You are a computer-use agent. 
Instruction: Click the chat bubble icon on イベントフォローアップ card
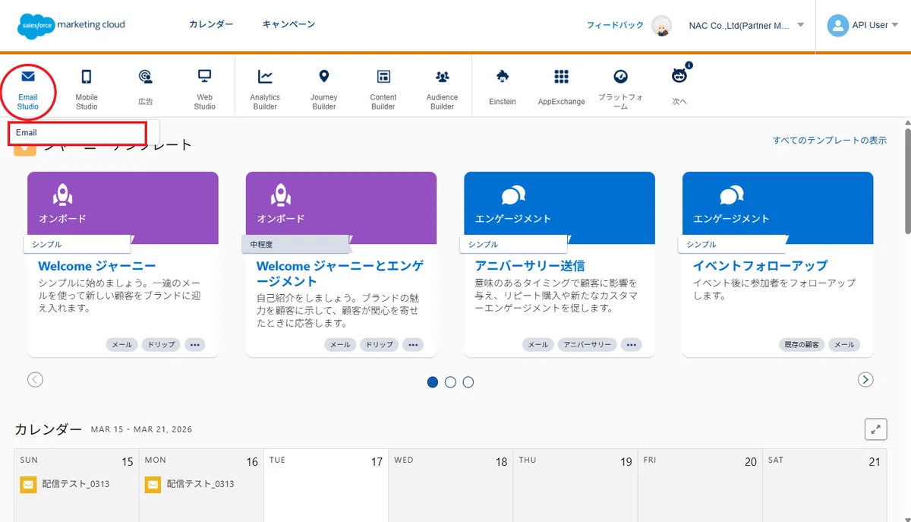coord(732,196)
